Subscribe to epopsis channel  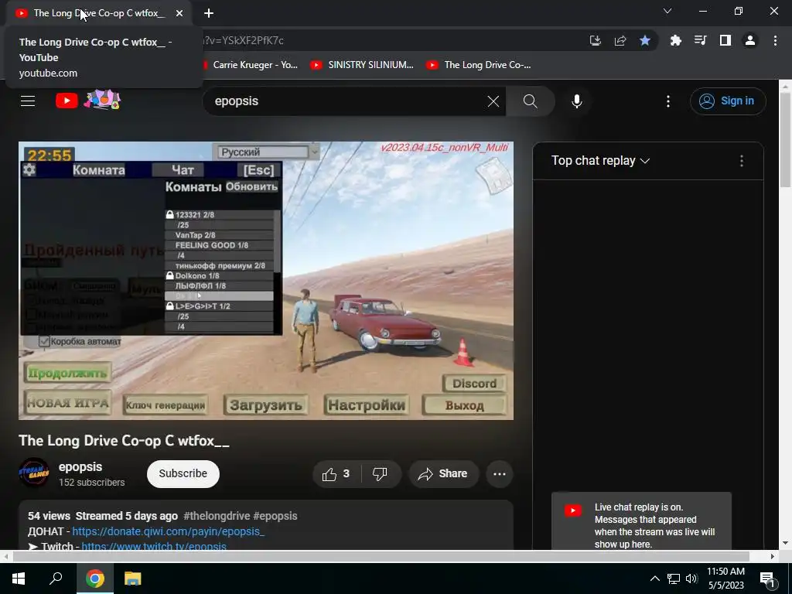[183, 474]
